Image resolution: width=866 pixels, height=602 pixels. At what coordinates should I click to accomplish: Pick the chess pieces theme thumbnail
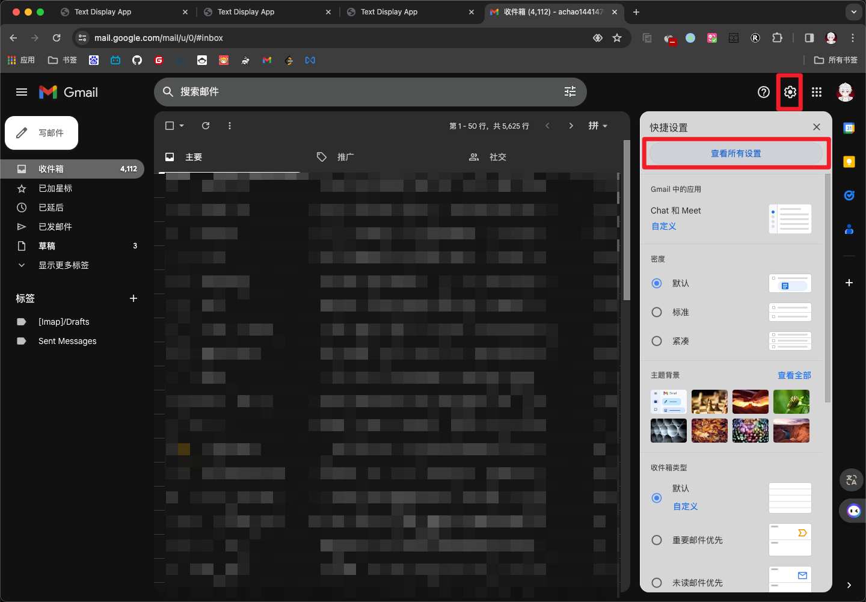pyautogui.click(x=709, y=402)
